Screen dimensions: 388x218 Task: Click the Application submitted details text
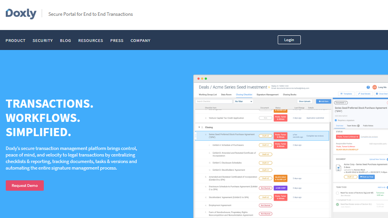(315, 118)
